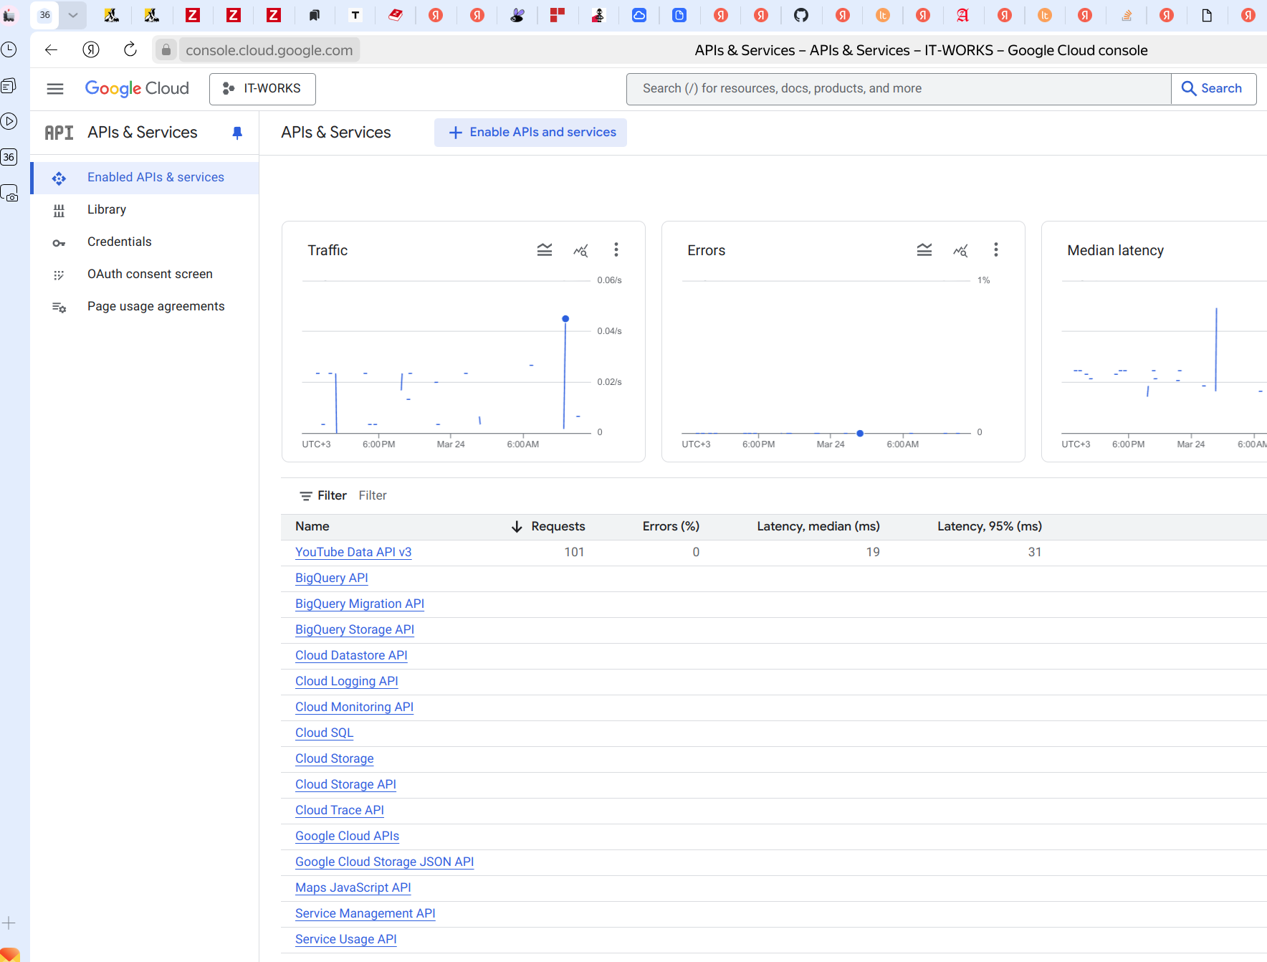Open BigQuery API link

click(332, 578)
